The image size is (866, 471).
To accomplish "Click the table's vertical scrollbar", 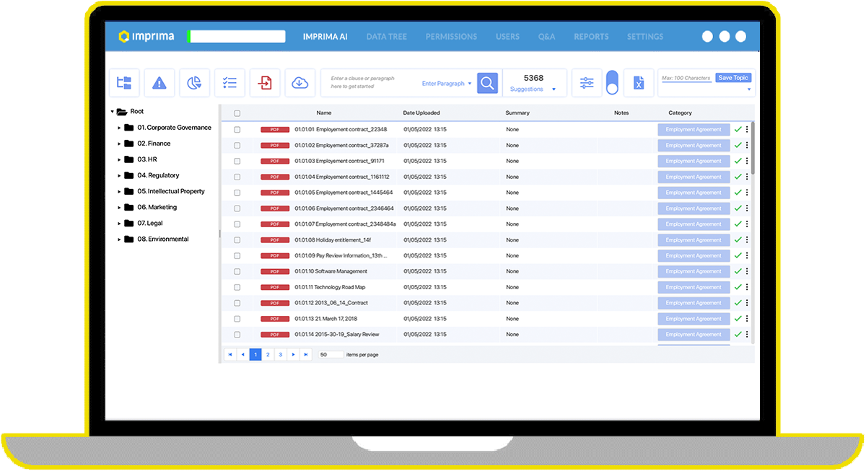I will click(753, 147).
